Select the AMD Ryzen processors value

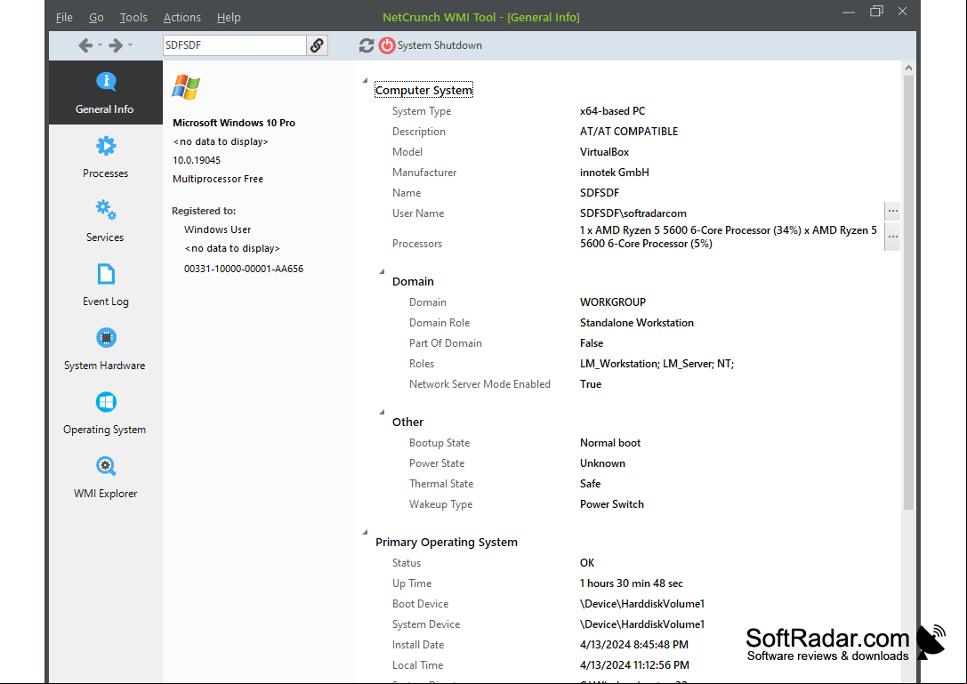pyautogui.click(x=729, y=237)
